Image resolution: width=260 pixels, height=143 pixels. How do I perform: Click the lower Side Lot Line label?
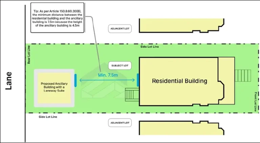click(48, 117)
